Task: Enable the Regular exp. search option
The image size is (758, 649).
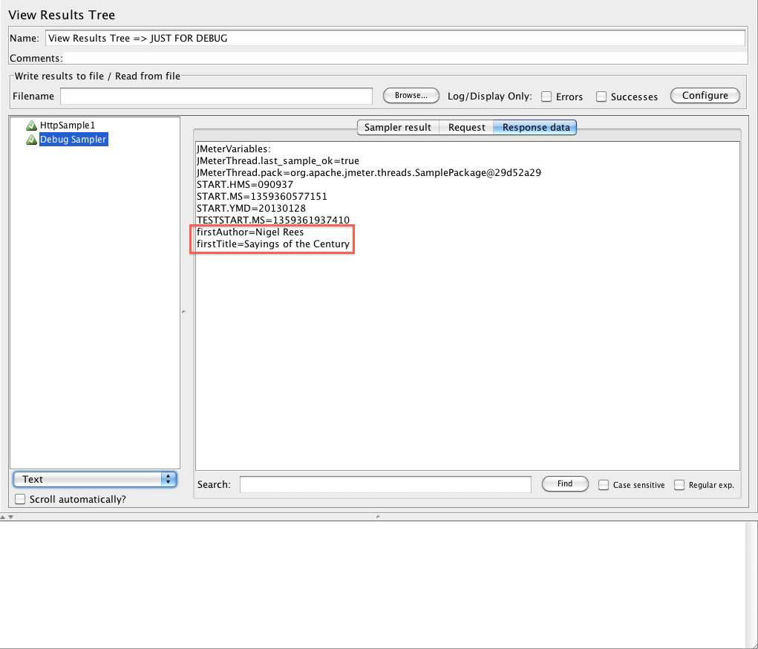Action: 679,484
